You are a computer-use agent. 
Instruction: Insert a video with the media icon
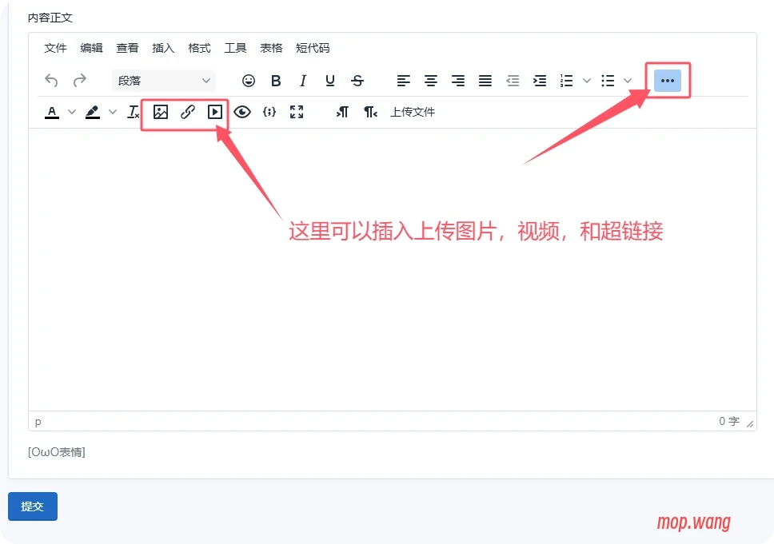tap(214, 112)
